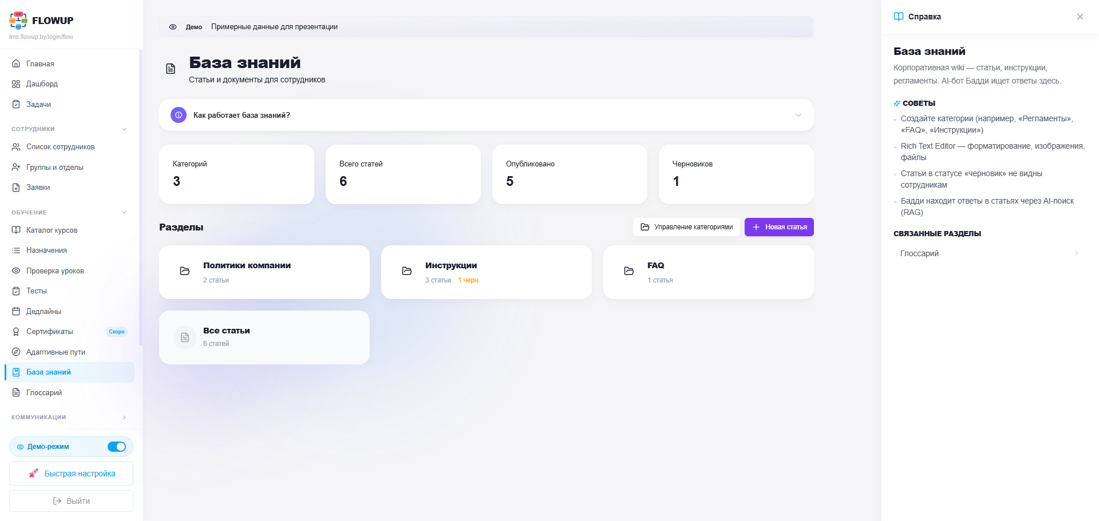Click the Демо-режим eye icon

[20, 447]
